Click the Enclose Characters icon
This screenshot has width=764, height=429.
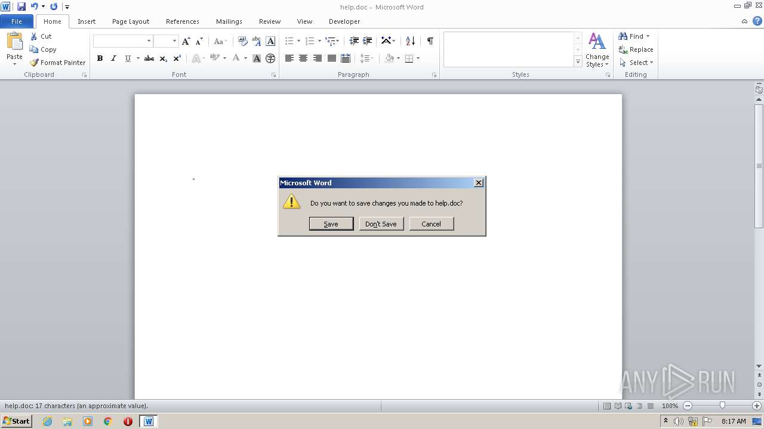point(270,58)
